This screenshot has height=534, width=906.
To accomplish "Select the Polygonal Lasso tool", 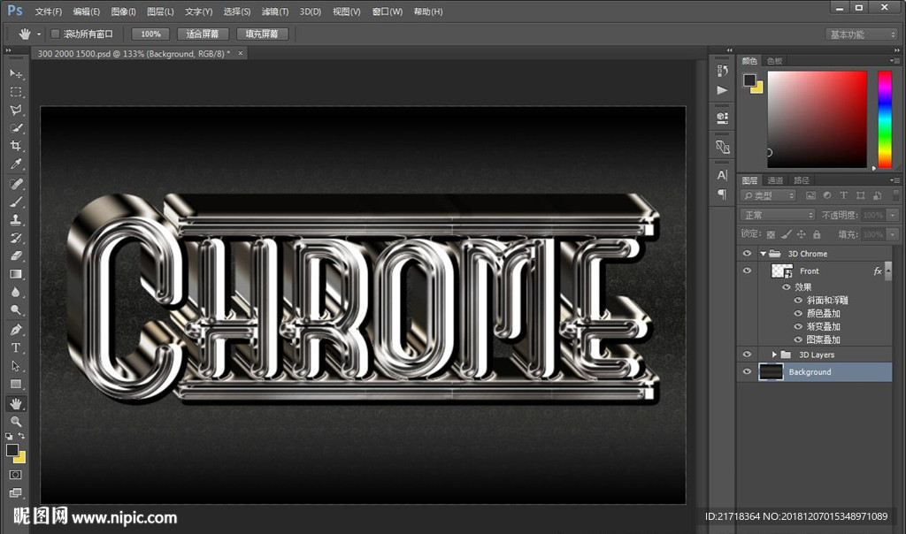I will point(16,110).
